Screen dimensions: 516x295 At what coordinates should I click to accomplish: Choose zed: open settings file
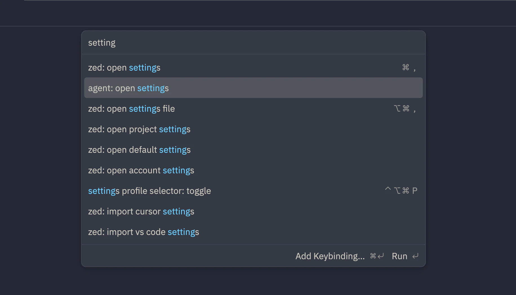(x=132, y=109)
